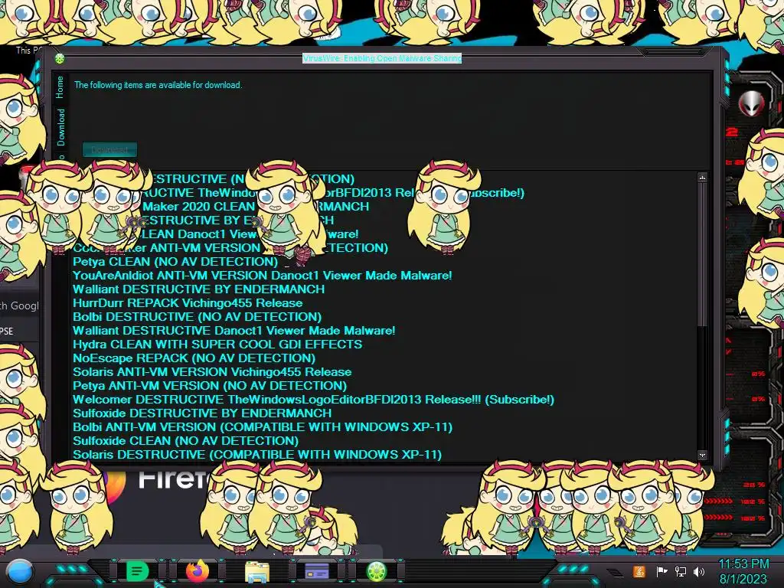
Task: Click the network tray icon
Action: (681, 571)
